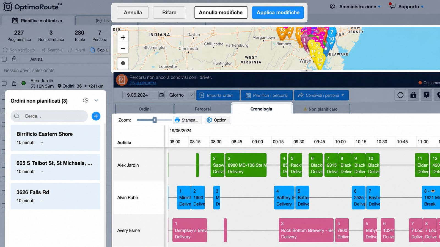Click the Pianifica i percorsi button
The image size is (440, 247).
click(x=267, y=95)
